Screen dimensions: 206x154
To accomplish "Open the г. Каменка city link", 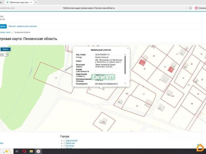I will pos(69,143).
